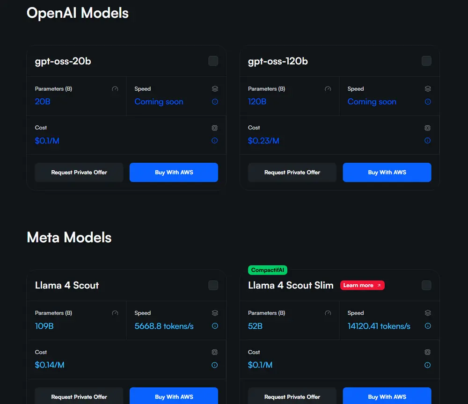Click the layers icon in Llama 4 Scout Speed
Screen dimensions: 468x404
coord(215,313)
